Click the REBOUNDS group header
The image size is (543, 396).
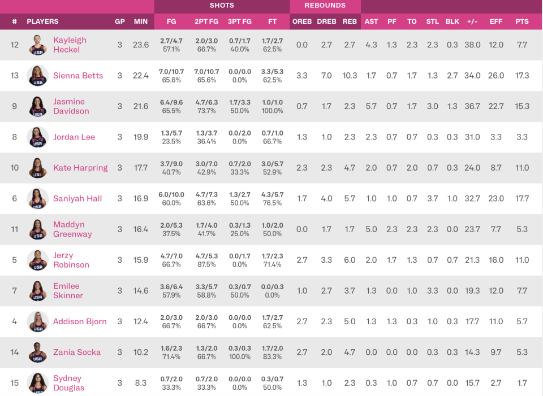[325, 6]
